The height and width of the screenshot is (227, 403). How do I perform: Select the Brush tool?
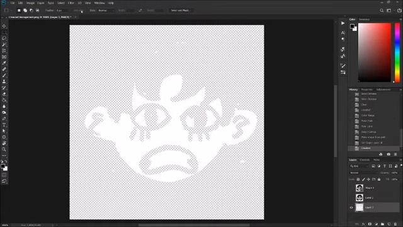(x=4, y=76)
